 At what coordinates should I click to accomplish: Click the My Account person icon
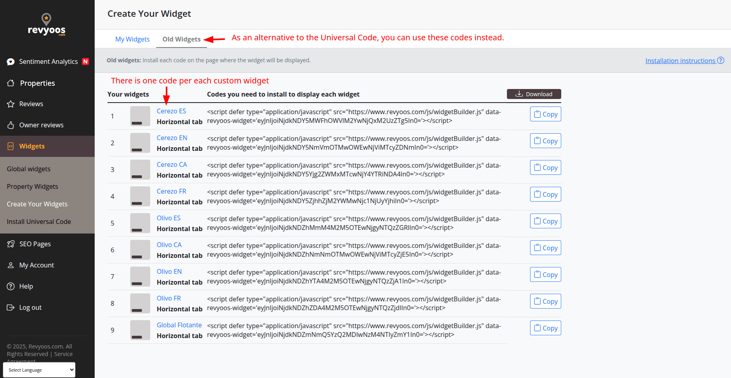(x=11, y=265)
